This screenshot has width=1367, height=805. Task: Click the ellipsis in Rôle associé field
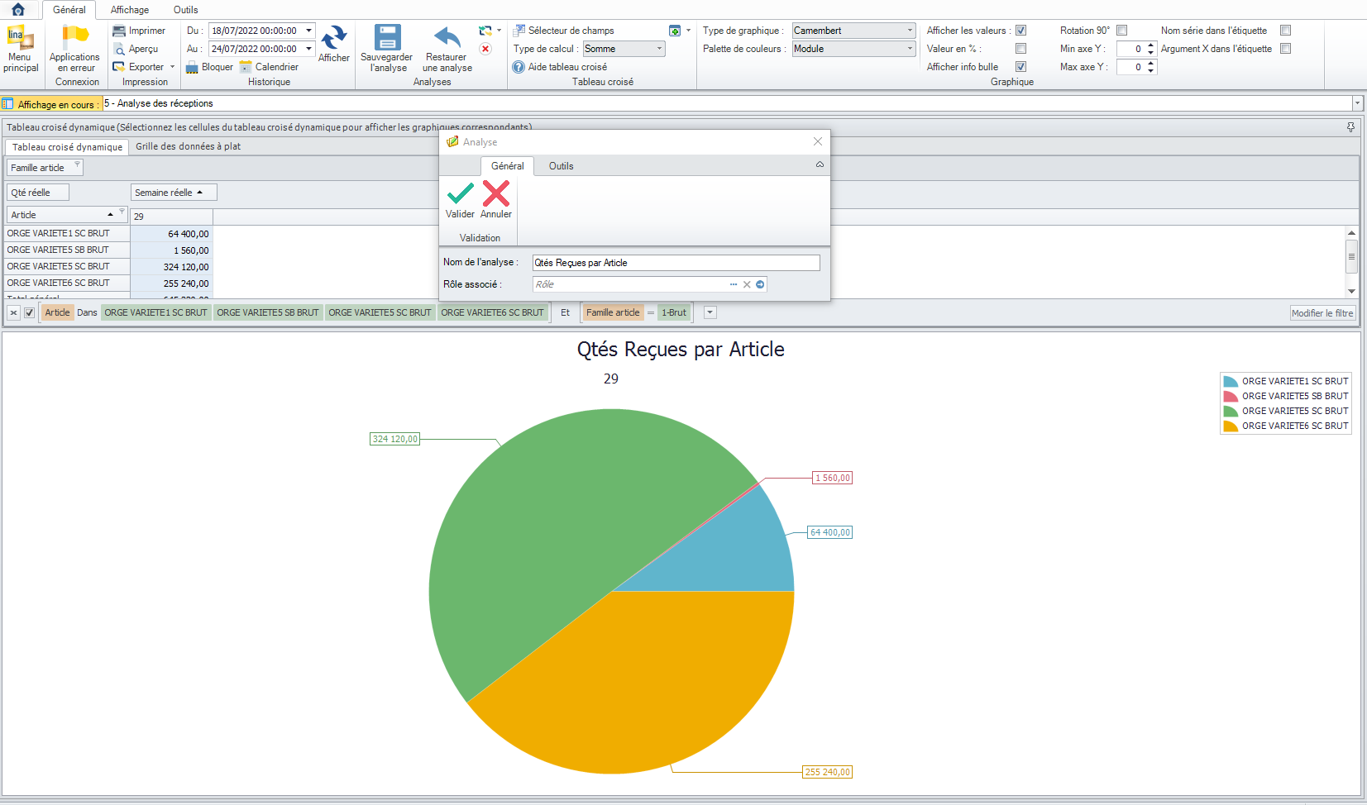pyautogui.click(x=734, y=284)
